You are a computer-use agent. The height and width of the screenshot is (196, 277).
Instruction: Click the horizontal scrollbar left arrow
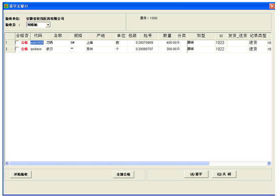pos(7,163)
